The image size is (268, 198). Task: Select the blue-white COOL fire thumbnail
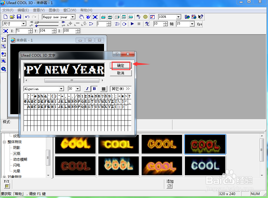pos(205,166)
